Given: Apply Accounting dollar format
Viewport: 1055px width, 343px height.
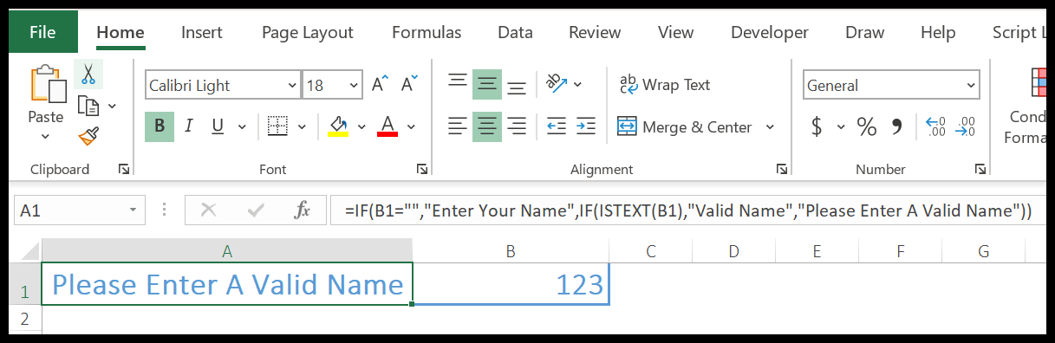Looking at the screenshot, I should click(816, 126).
